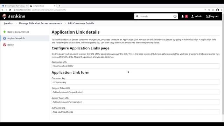Click the browser forward arrow

click(x=6, y=10)
